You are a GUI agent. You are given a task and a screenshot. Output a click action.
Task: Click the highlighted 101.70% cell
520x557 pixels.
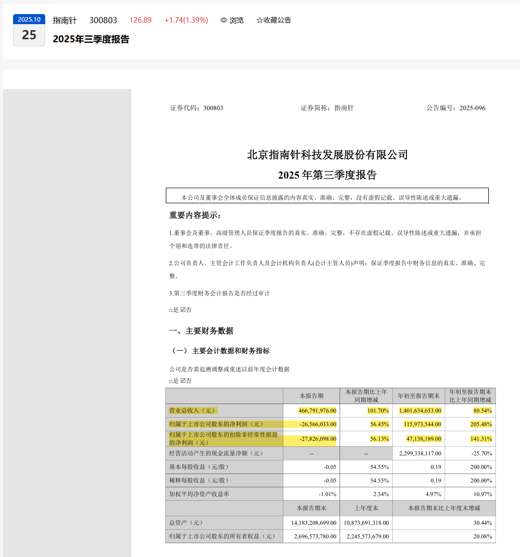[x=378, y=411]
